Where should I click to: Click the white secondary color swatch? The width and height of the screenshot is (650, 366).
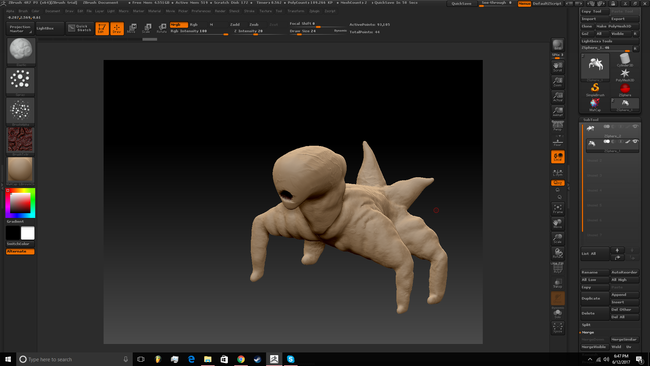[x=28, y=233]
